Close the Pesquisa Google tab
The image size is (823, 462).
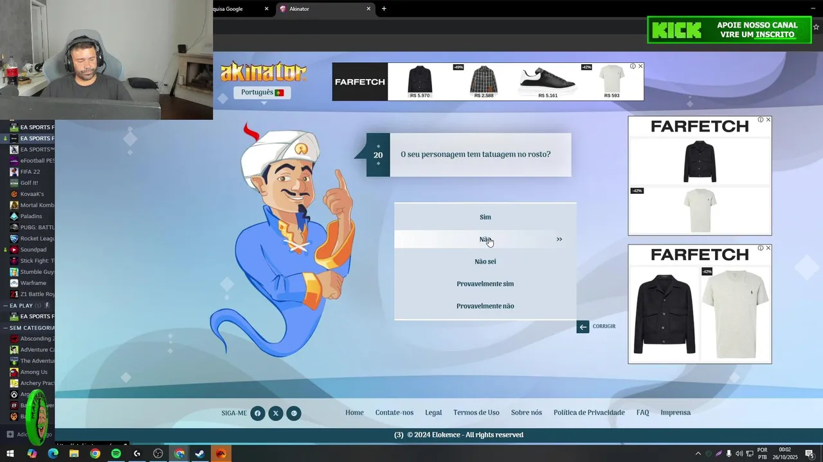click(266, 9)
